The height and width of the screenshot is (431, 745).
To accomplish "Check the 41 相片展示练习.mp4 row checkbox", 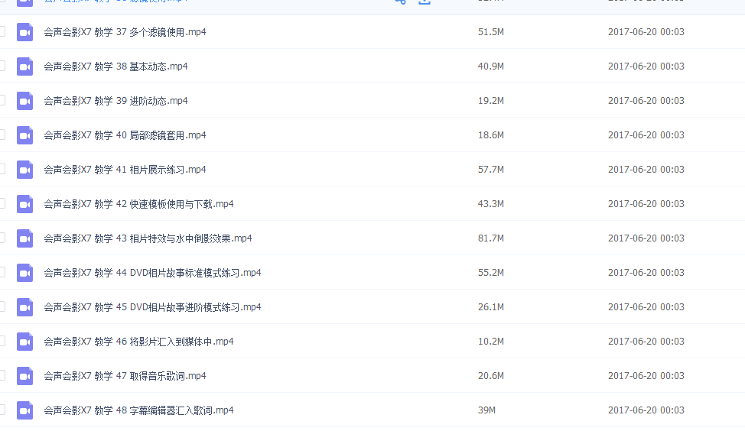I will [2, 169].
